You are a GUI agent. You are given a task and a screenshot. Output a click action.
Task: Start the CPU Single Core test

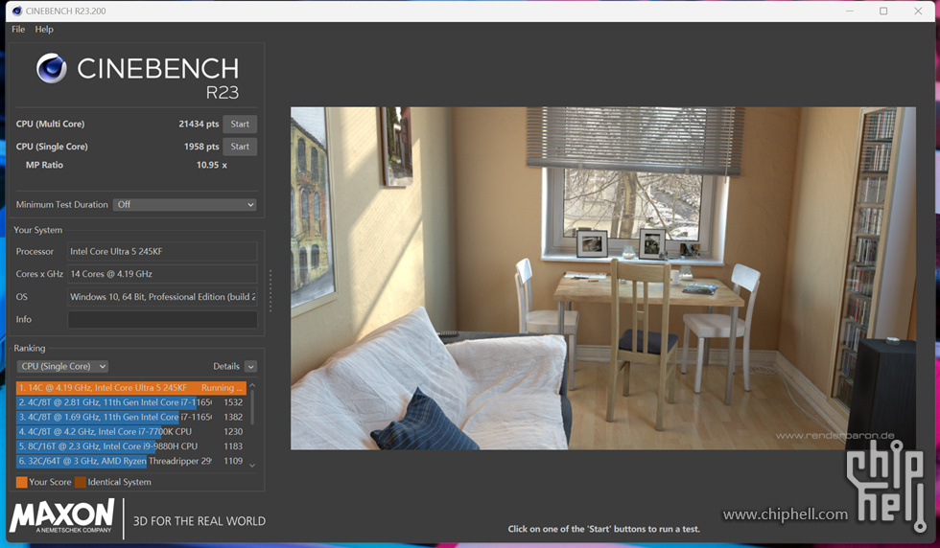[240, 147]
